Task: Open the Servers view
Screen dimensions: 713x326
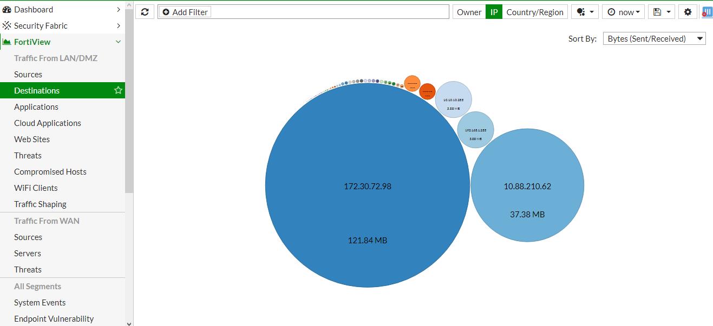Action: (28, 253)
